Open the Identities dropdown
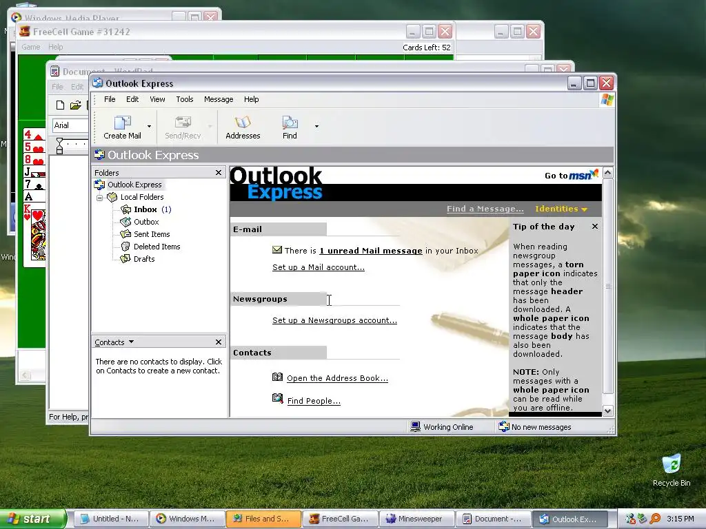706x529 pixels. click(x=561, y=209)
